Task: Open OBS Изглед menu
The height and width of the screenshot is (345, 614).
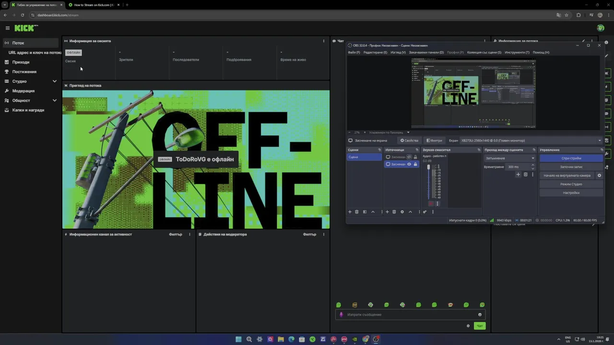Action: tap(398, 52)
